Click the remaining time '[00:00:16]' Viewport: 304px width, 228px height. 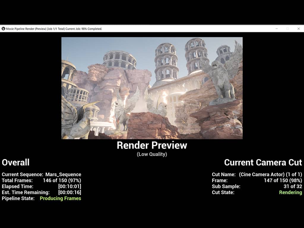[x=70, y=192]
